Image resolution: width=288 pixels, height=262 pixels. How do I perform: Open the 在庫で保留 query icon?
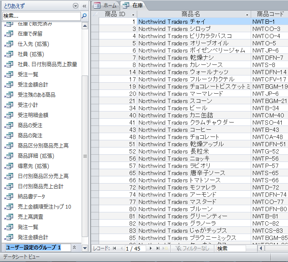(x=9, y=34)
